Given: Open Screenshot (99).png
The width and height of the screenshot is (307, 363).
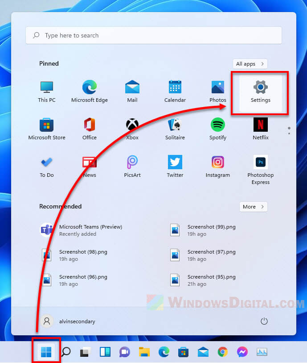Looking at the screenshot, I should pos(203,230).
